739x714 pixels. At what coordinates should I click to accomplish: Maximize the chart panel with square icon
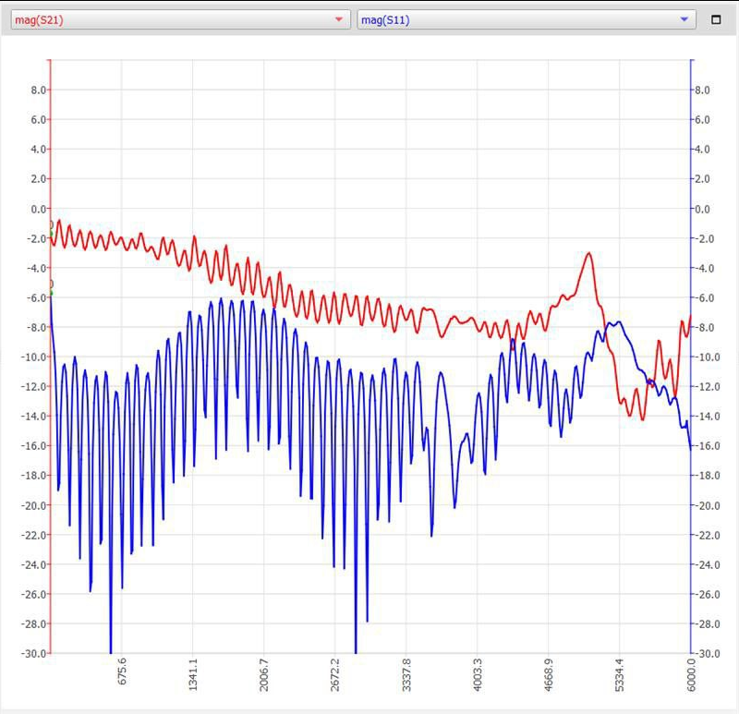click(716, 19)
